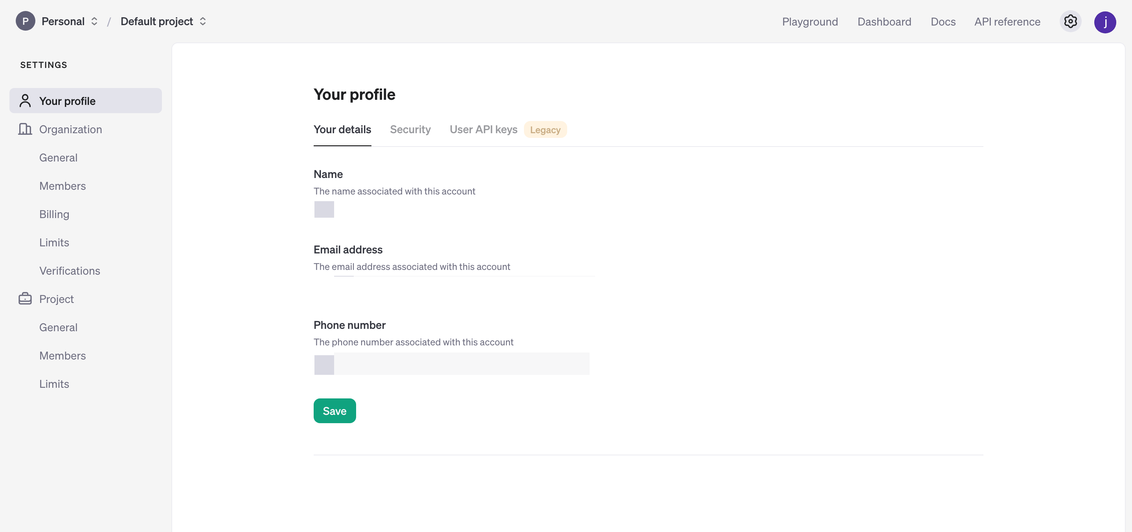The image size is (1132, 532).
Task: Open the Docs link
Action: tap(943, 22)
